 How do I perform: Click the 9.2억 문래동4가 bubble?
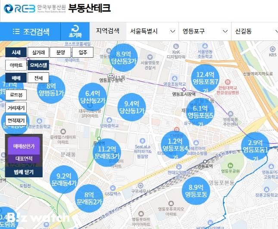pyautogui.click(x=64, y=179)
